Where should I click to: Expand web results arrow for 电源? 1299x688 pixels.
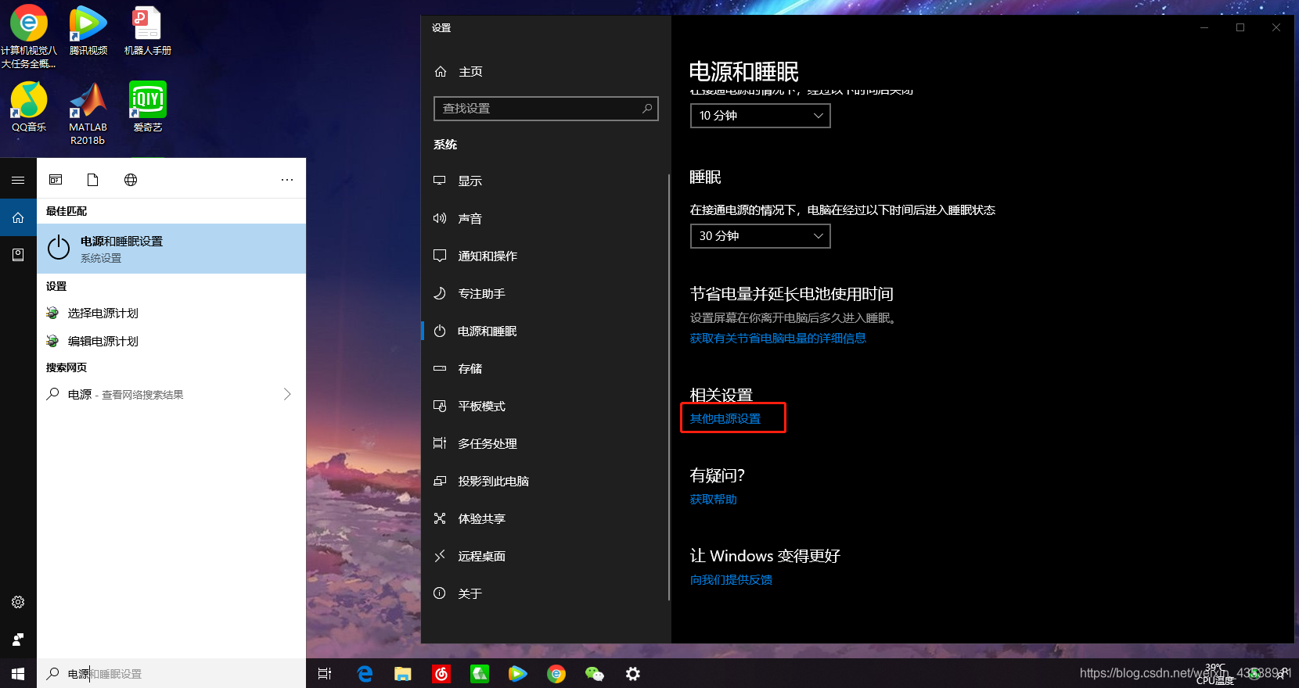(287, 394)
